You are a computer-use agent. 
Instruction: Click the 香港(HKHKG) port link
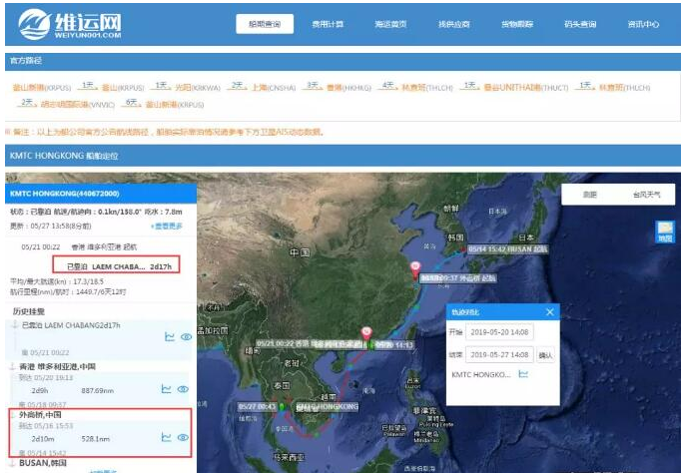click(348, 88)
